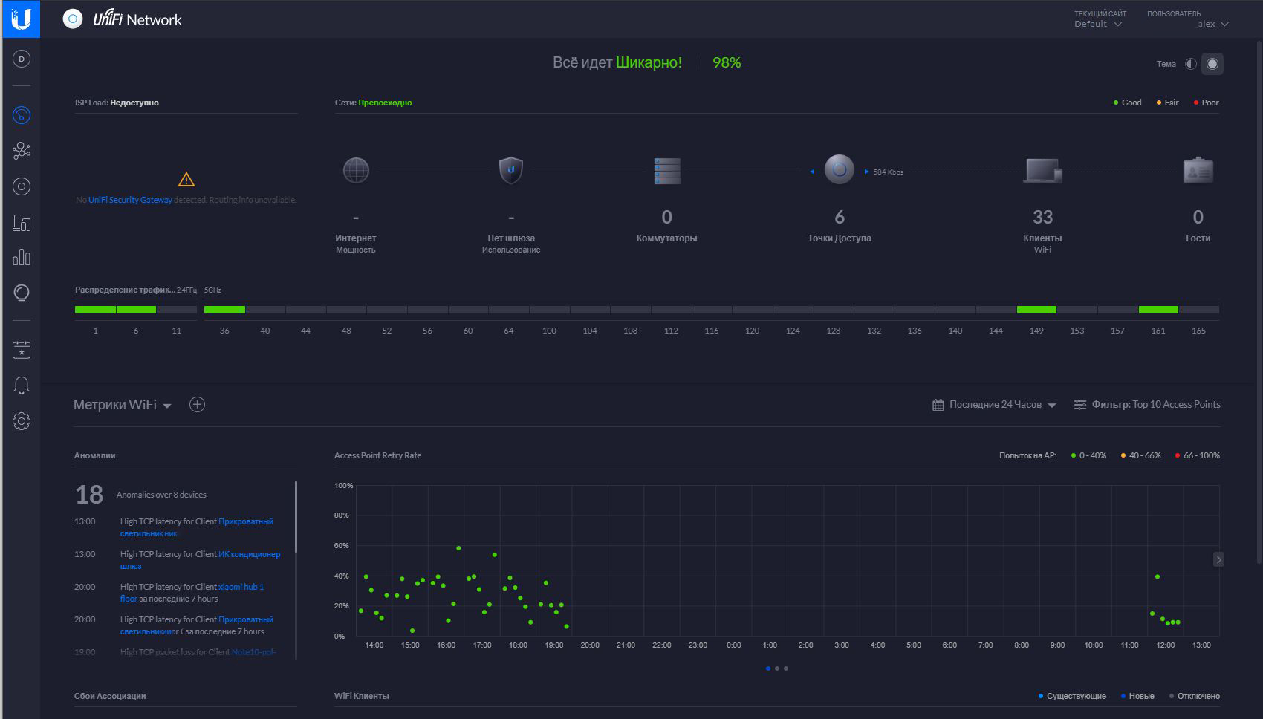
Task: Click the add widget plus button
Action: point(197,405)
